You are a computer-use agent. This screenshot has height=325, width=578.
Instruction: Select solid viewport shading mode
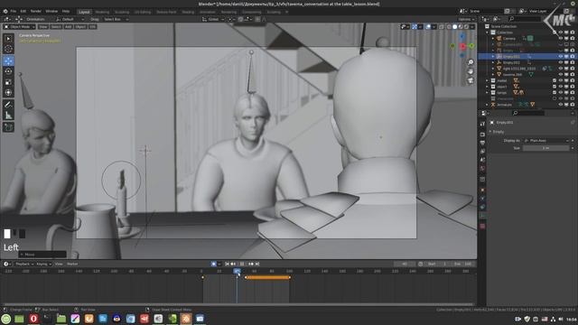click(x=455, y=26)
